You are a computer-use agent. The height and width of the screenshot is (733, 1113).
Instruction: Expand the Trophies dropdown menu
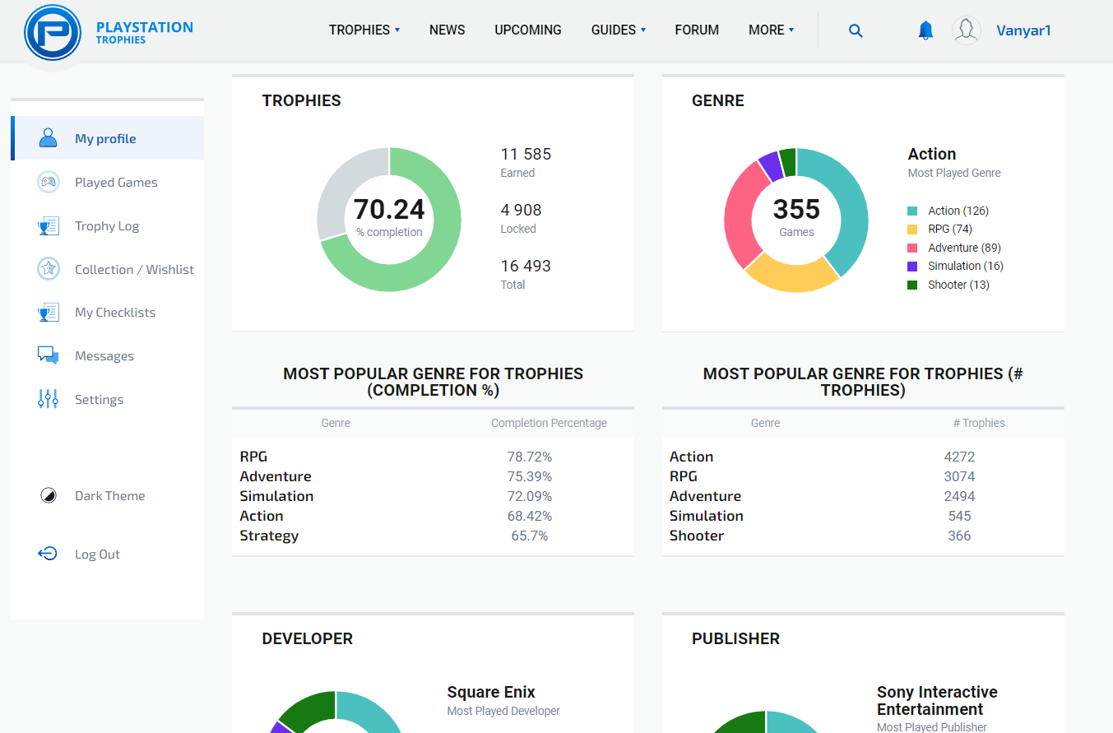point(364,30)
